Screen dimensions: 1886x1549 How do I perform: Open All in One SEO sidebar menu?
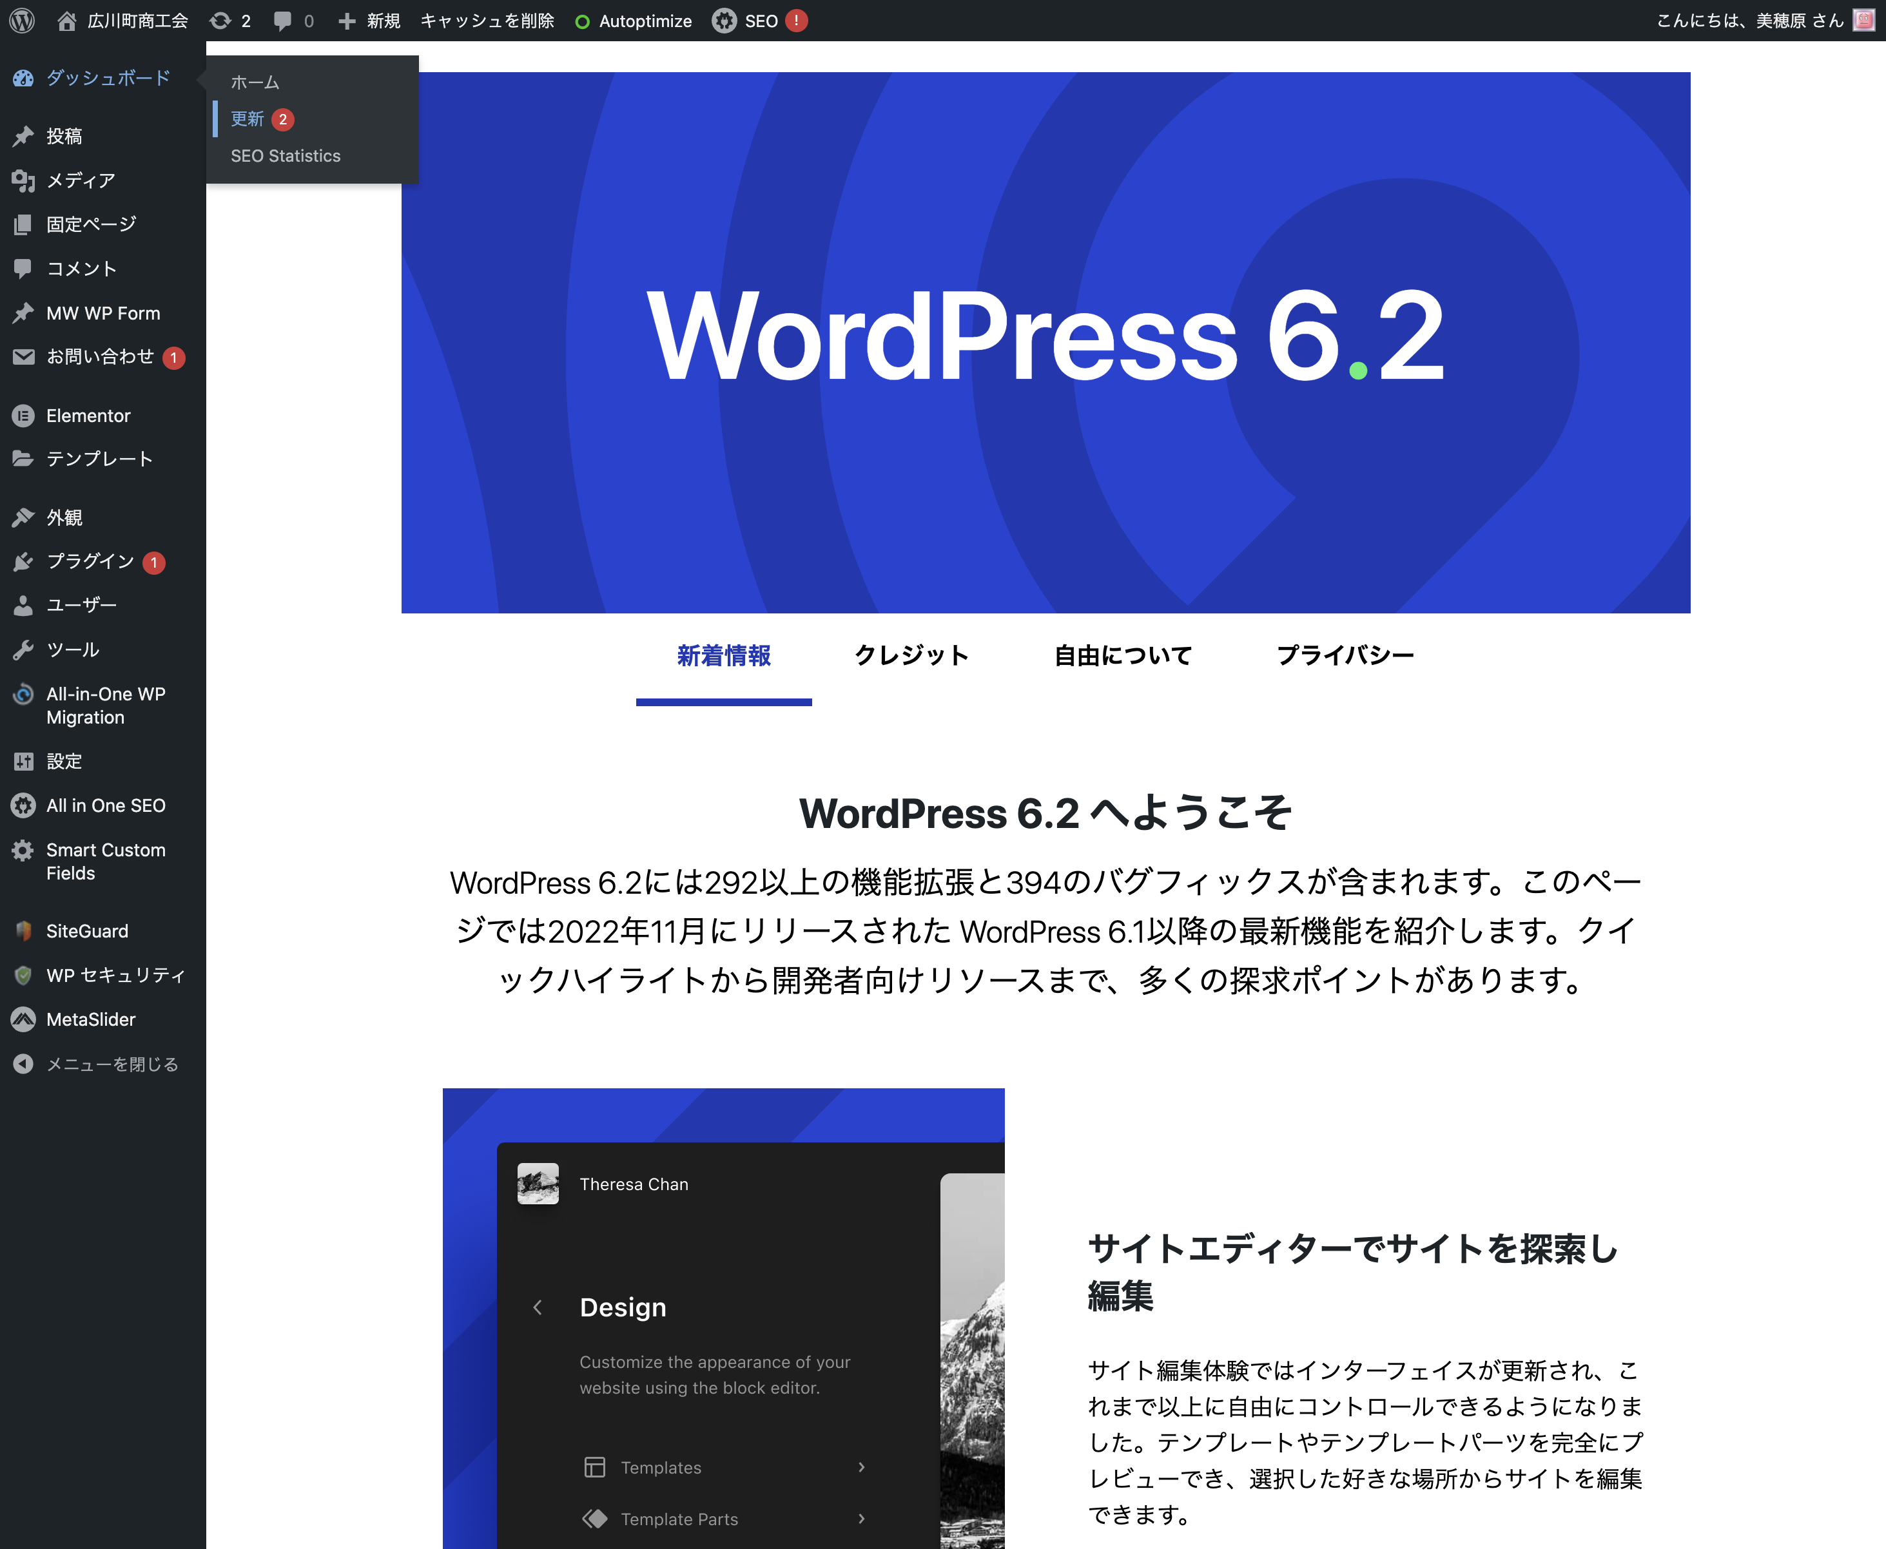coord(102,805)
